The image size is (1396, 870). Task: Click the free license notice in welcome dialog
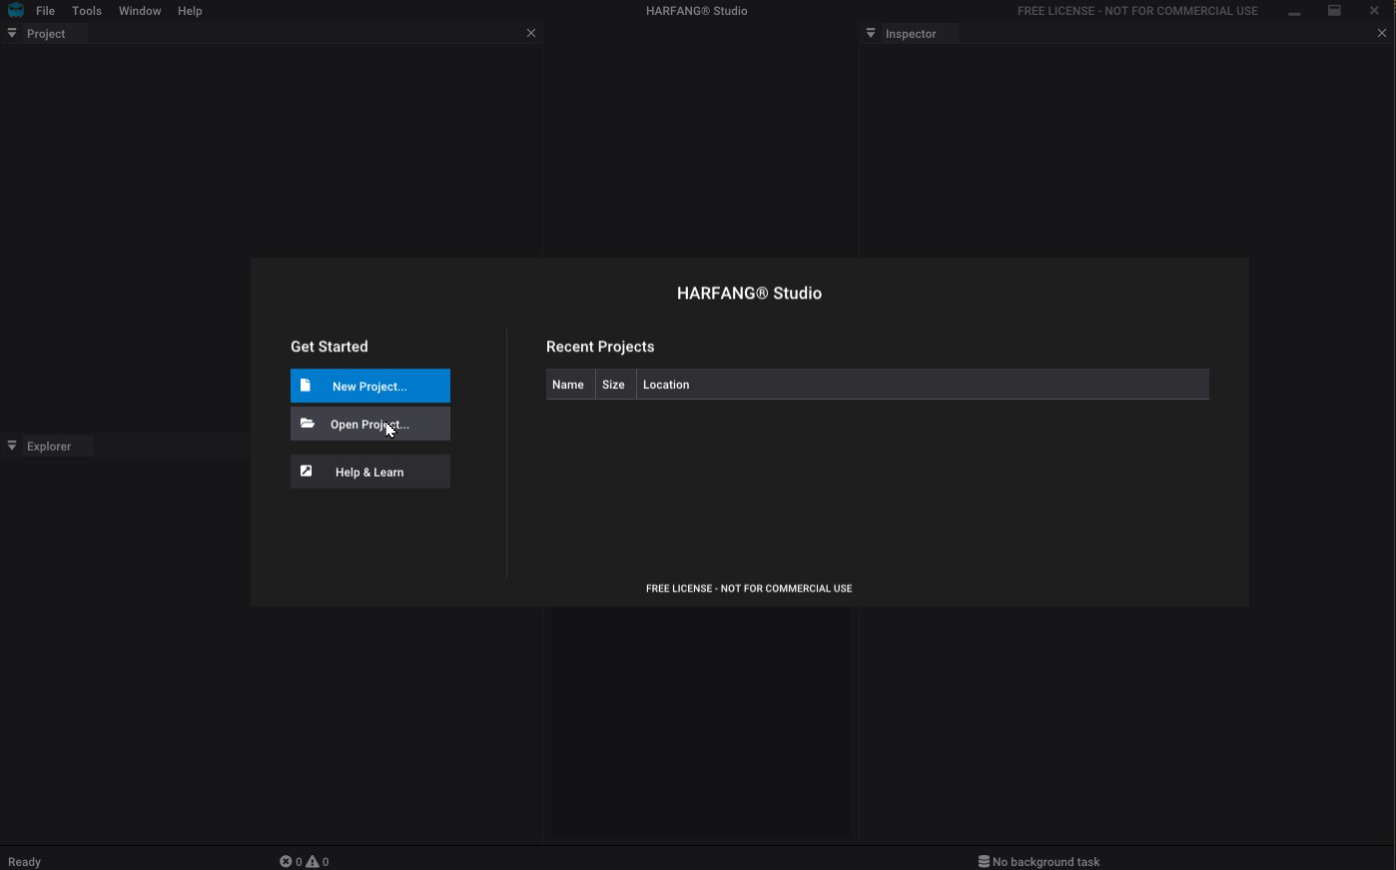[x=749, y=589]
